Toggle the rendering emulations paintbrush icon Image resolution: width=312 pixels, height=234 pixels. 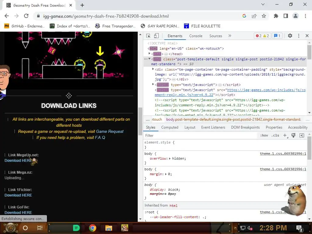point(293,136)
